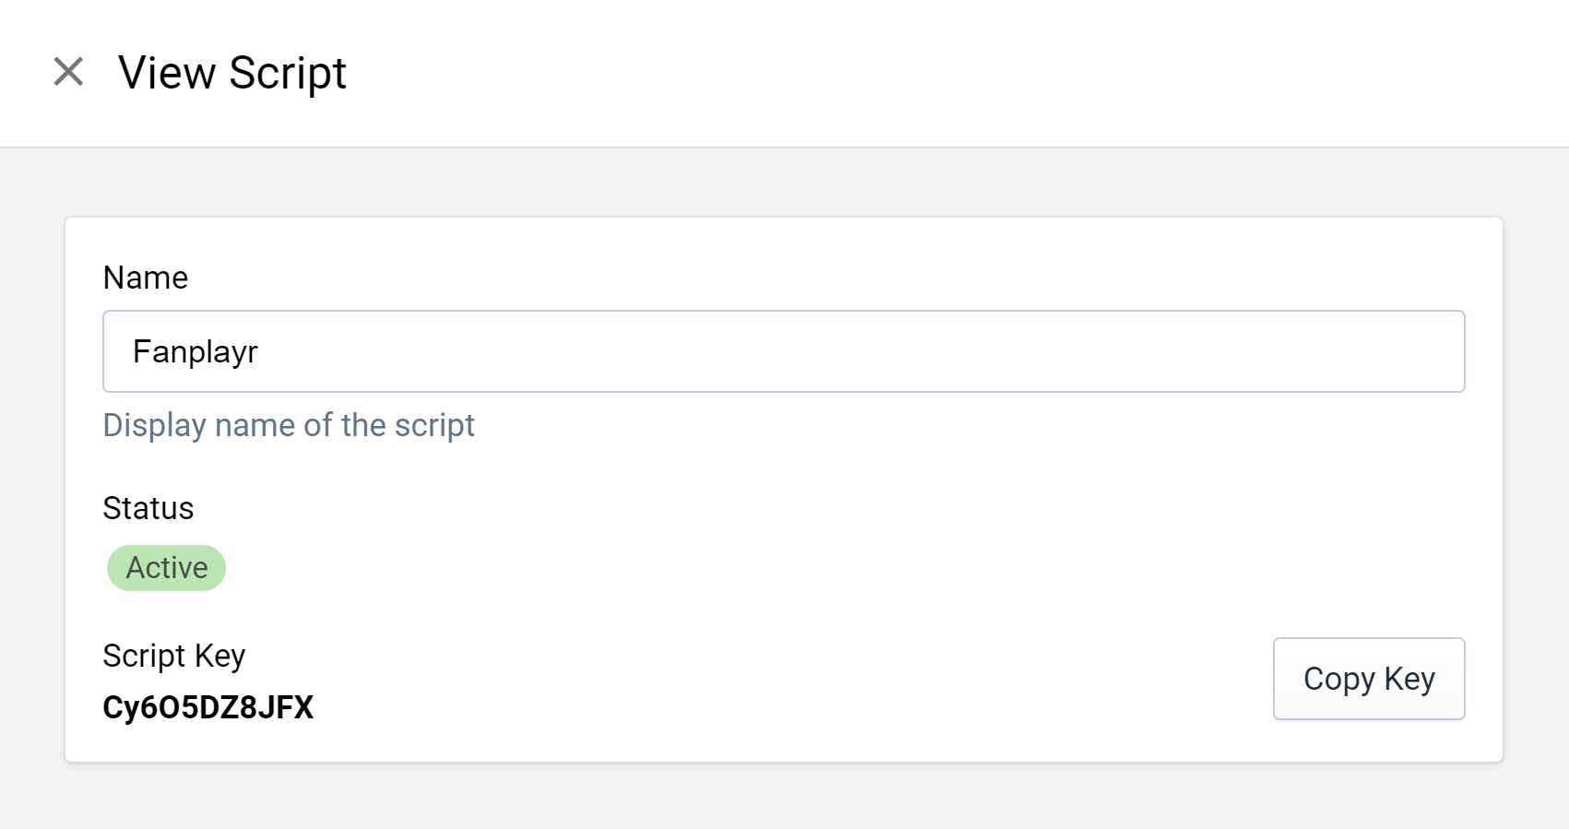
Task: Place cursor on the Fanplayr text
Action: click(x=196, y=352)
